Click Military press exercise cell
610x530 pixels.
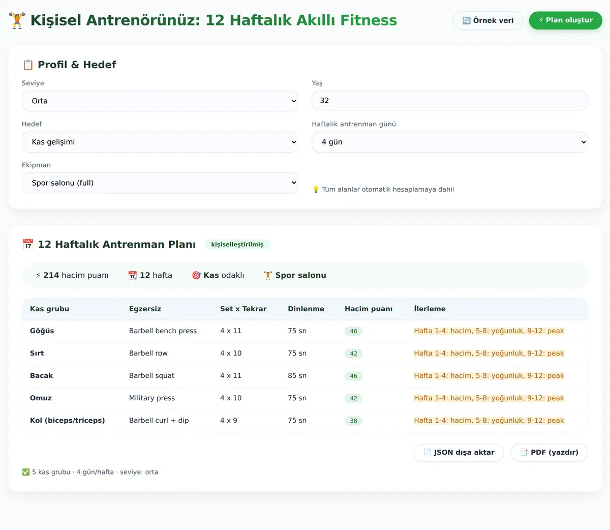[152, 398]
